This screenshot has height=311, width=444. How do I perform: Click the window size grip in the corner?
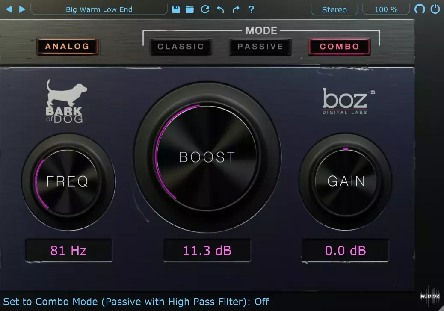point(441,308)
